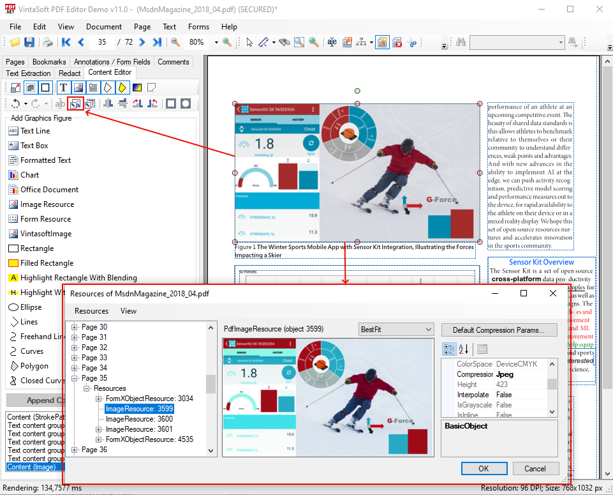This screenshot has width=613, height=495.
Task: Click the shading gradient figures button
Action: point(137,88)
